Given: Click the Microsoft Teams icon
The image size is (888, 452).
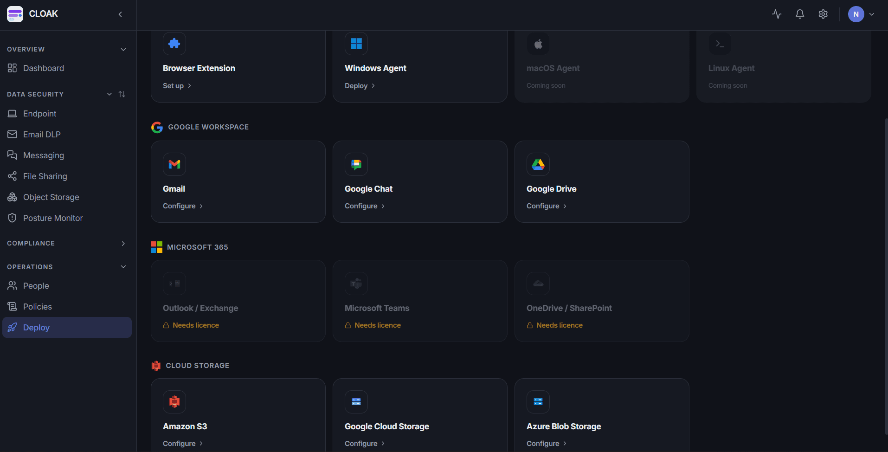Looking at the screenshot, I should click(356, 284).
